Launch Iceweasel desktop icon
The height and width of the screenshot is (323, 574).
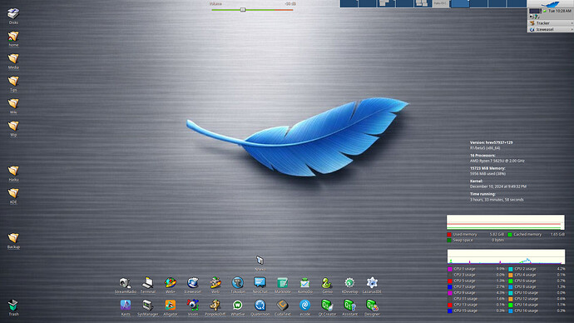pyautogui.click(x=192, y=283)
